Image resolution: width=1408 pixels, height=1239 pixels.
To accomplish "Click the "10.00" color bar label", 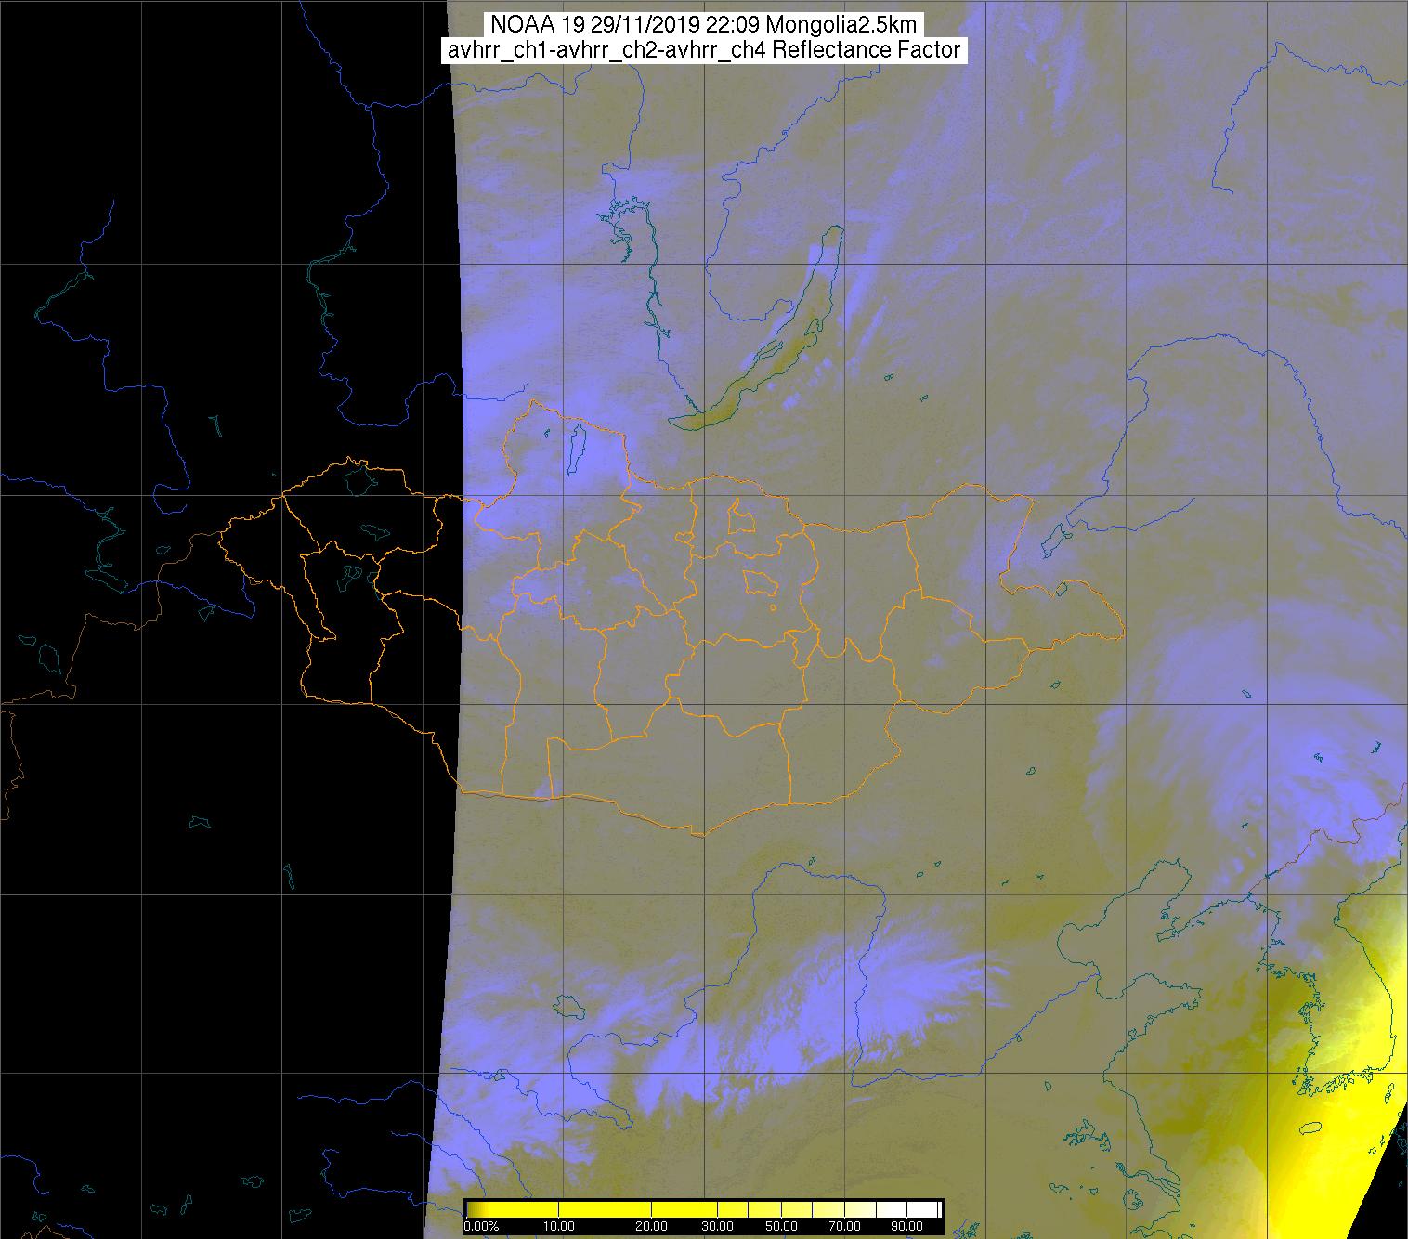I will click(558, 1226).
